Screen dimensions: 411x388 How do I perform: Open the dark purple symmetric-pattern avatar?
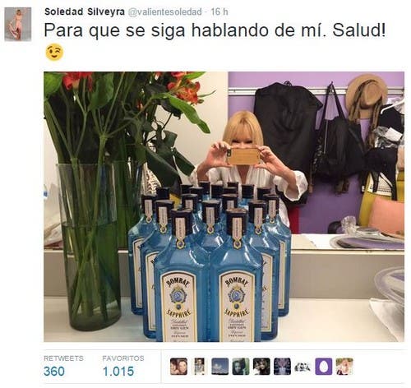tap(282, 367)
